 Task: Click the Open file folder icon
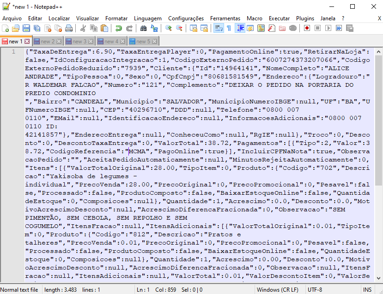pyautogui.click(x=16, y=28)
